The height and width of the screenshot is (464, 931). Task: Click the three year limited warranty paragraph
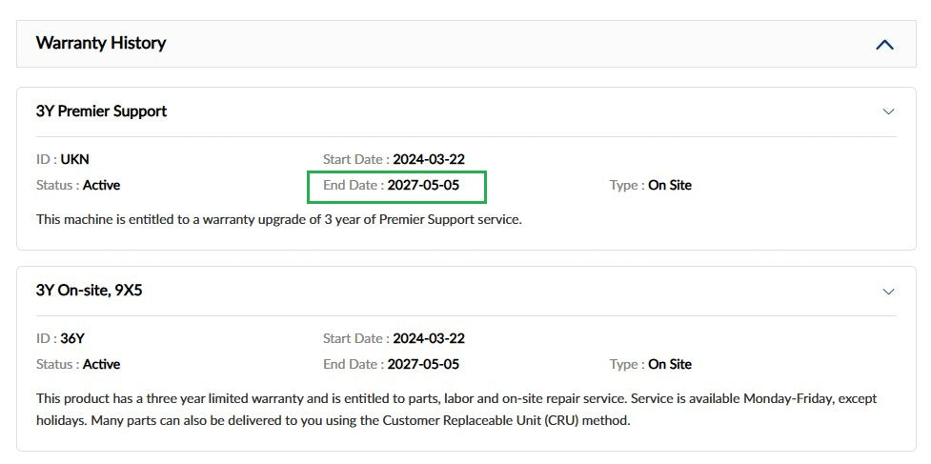click(x=456, y=410)
